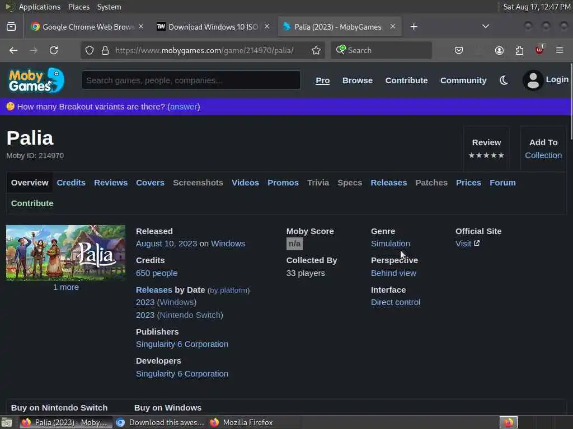Toggle dark mode with the moon icon
The width and height of the screenshot is (573, 429).
click(x=504, y=80)
